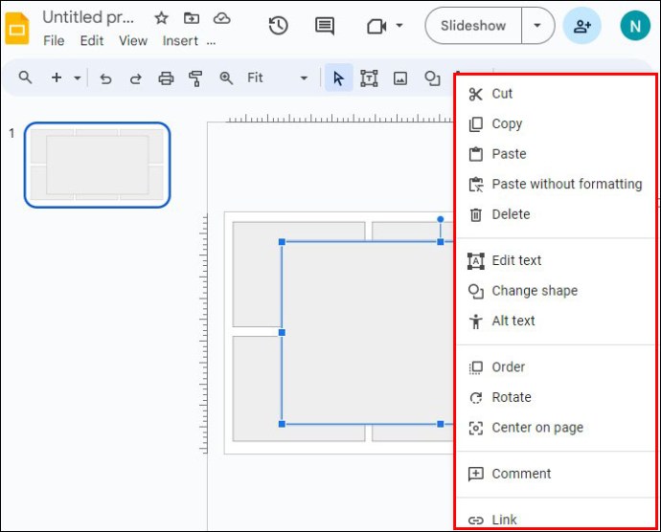Click the shape's top-left resize handle
661x532 pixels.
coord(282,242)
